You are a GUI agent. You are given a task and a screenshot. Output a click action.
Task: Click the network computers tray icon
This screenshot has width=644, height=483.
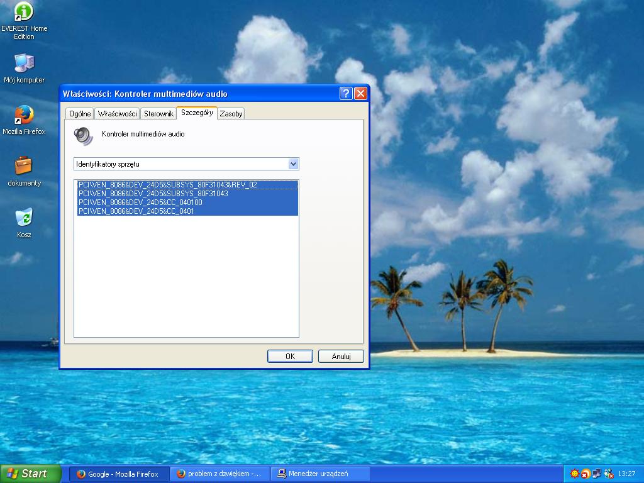596,474
